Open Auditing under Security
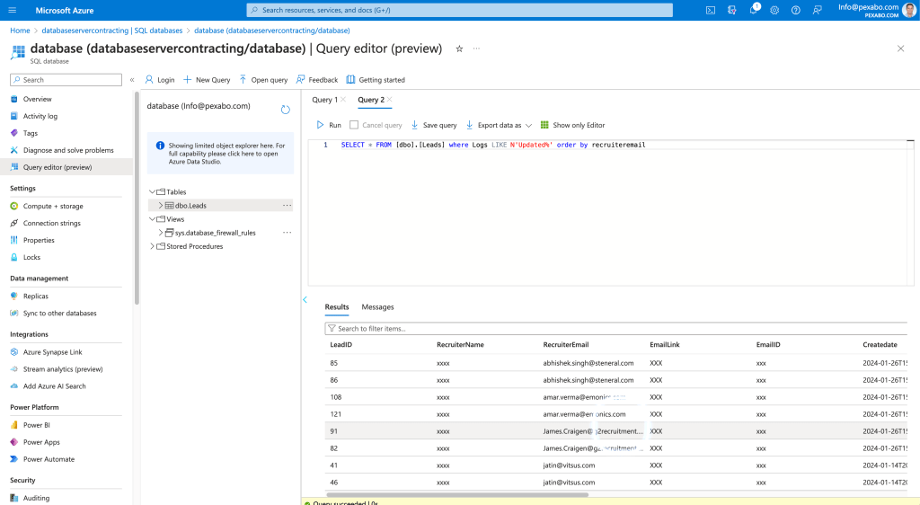 36,498
